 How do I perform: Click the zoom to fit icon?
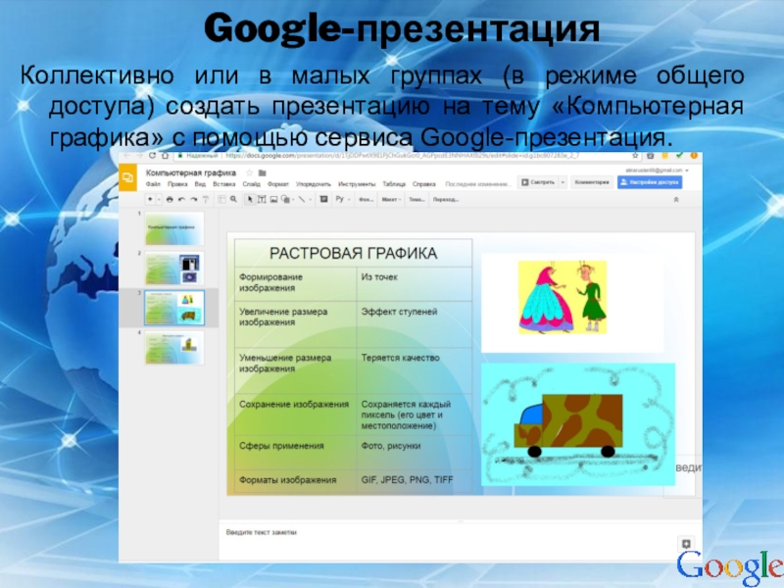pos(221,199)
